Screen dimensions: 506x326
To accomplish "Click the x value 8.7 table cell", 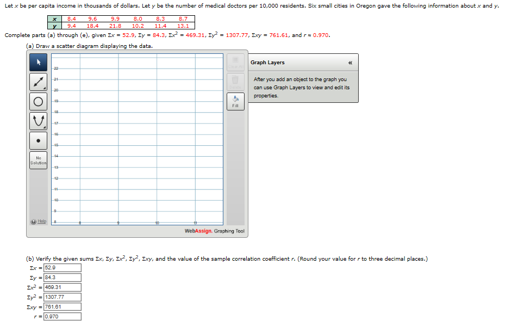I will tap(183, 19).
